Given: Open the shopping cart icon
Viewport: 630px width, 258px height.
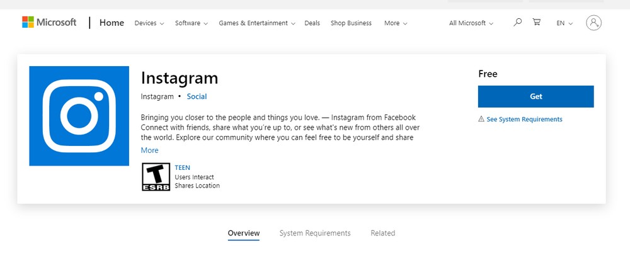Looking at the screenshot, I should pos(536,22).
